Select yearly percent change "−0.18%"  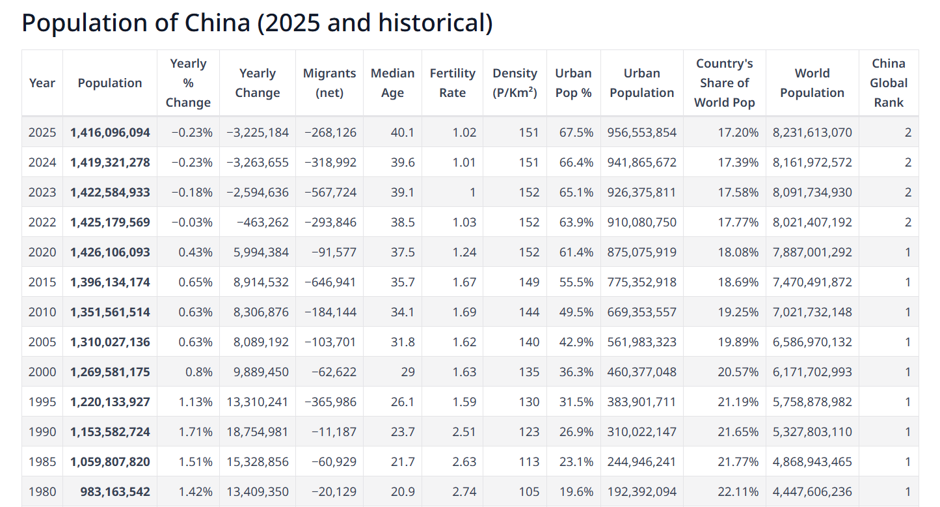[192, 193]
